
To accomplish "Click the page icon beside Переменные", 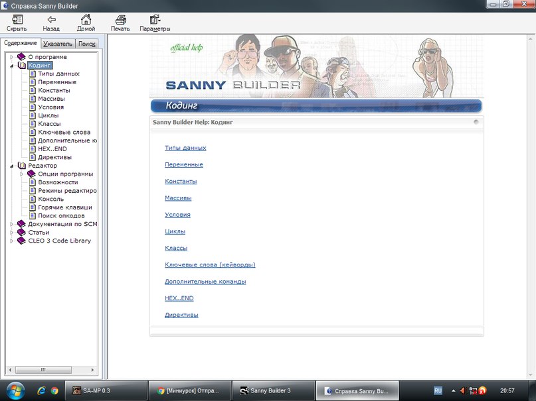I will pyautogui.click(x=33, y=82).
